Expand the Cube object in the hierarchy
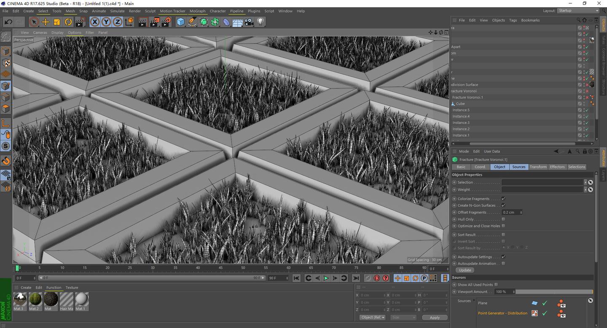 point(453,104)
